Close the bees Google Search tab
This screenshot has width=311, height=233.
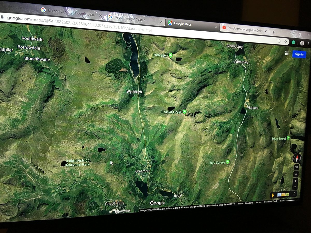click(161, 22)
